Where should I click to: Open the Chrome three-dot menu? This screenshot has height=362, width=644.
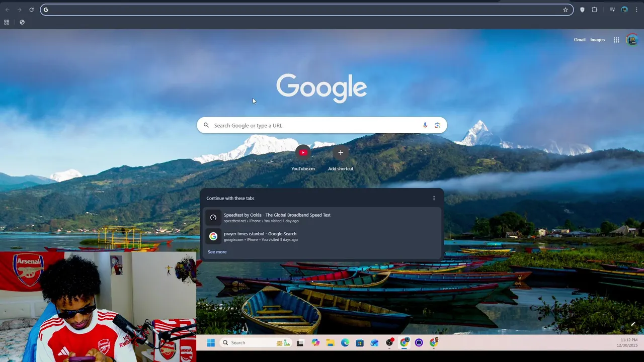[x=636, y=10]
